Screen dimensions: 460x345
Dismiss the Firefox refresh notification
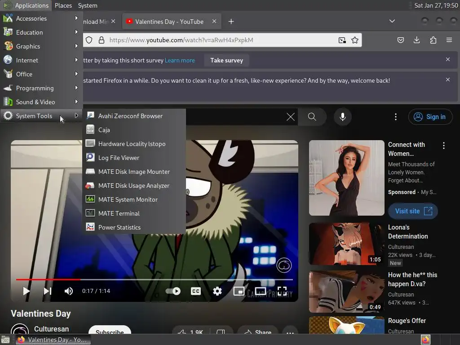pos(448,80)
